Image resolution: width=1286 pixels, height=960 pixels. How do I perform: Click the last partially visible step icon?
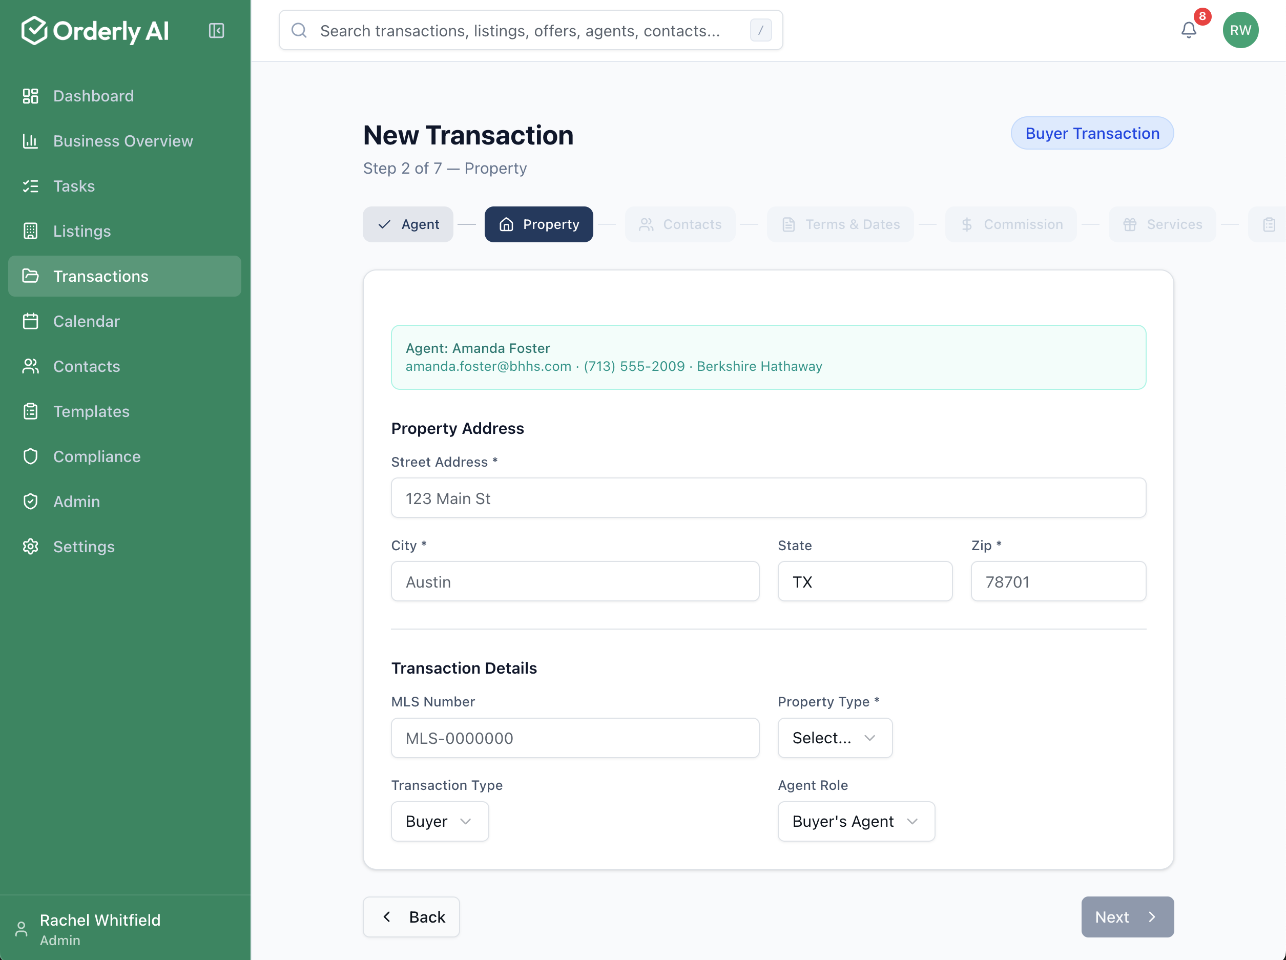[1269, 224]
